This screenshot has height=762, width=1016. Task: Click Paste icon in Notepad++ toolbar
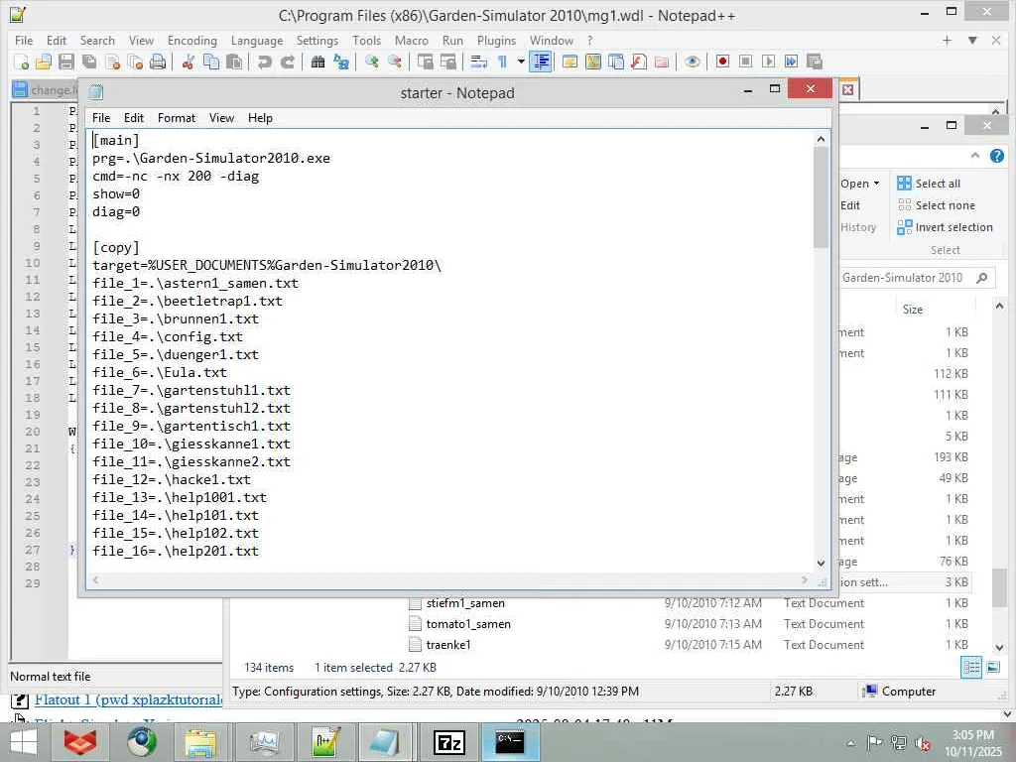[x=234, y=62]
